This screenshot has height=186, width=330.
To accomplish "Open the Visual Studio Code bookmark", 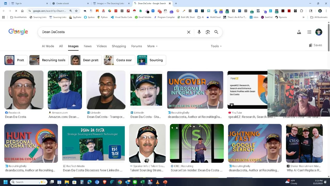I will (x=121, y=17).
